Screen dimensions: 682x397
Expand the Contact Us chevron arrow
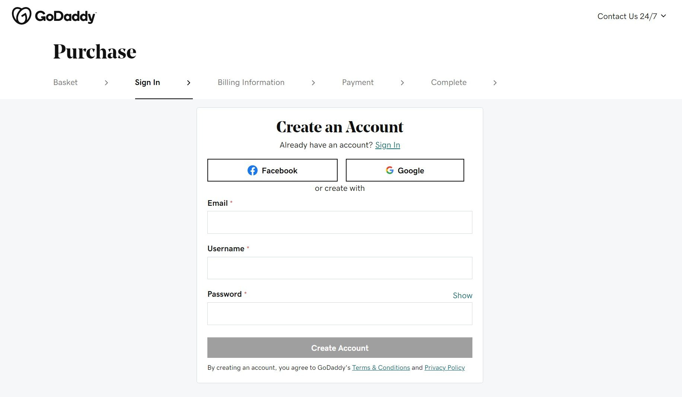click(x=663, y=16)
